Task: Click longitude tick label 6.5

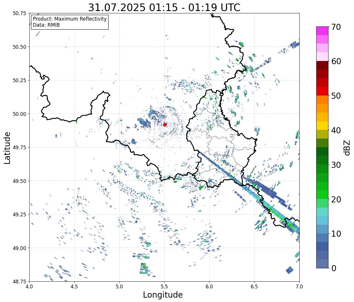Action: point(254,287)
